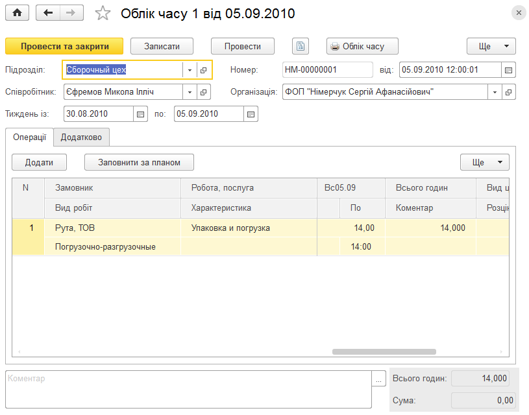529x415 pixels.
Task: Click the horizontal scrollbar thumb in table
Action: click(x=384, y=351)
